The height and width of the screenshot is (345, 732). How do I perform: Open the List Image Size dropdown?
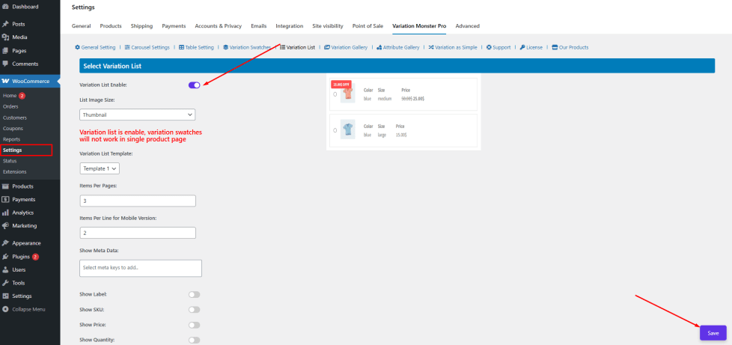click(137, 115)
